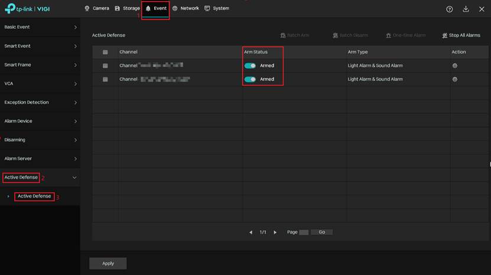Image resolution: width=491 pixels, height=275 pixels.
Task: Click first row Light Alarm & Sound Alarm
Action: click(x=375, y=66)
